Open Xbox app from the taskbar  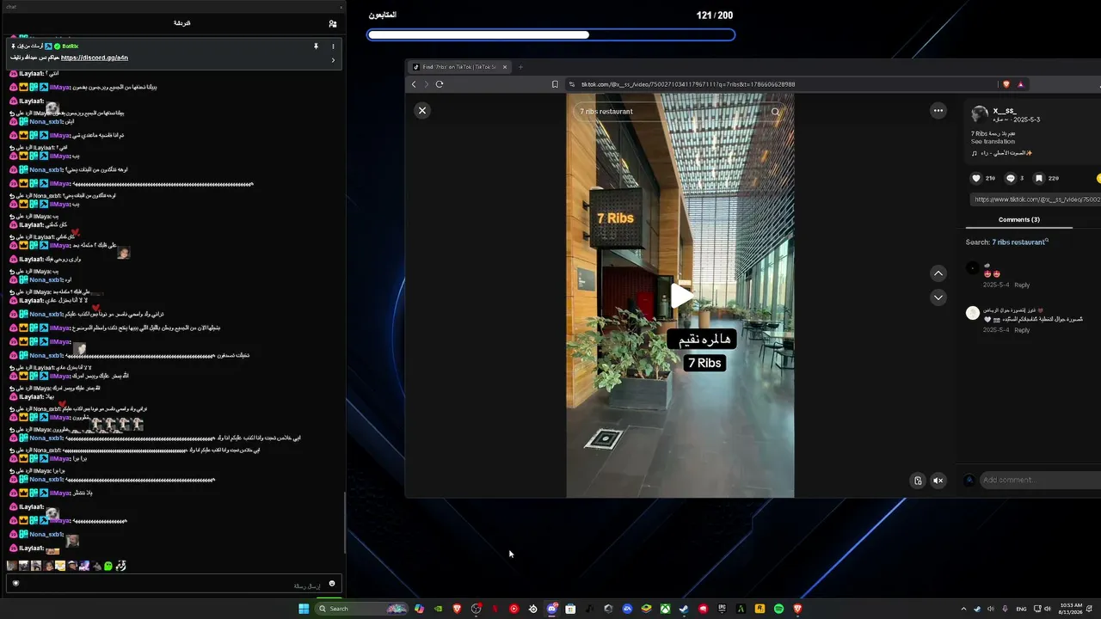pyautogui.click(x=665, y=609)
